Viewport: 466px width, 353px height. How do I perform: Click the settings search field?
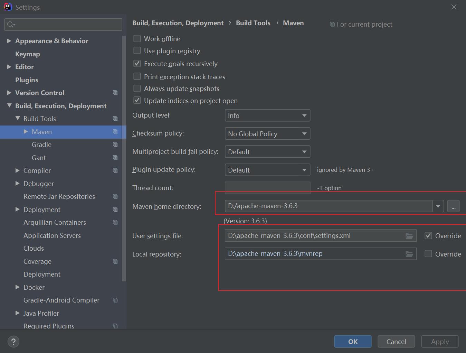(x=63, y=24)
